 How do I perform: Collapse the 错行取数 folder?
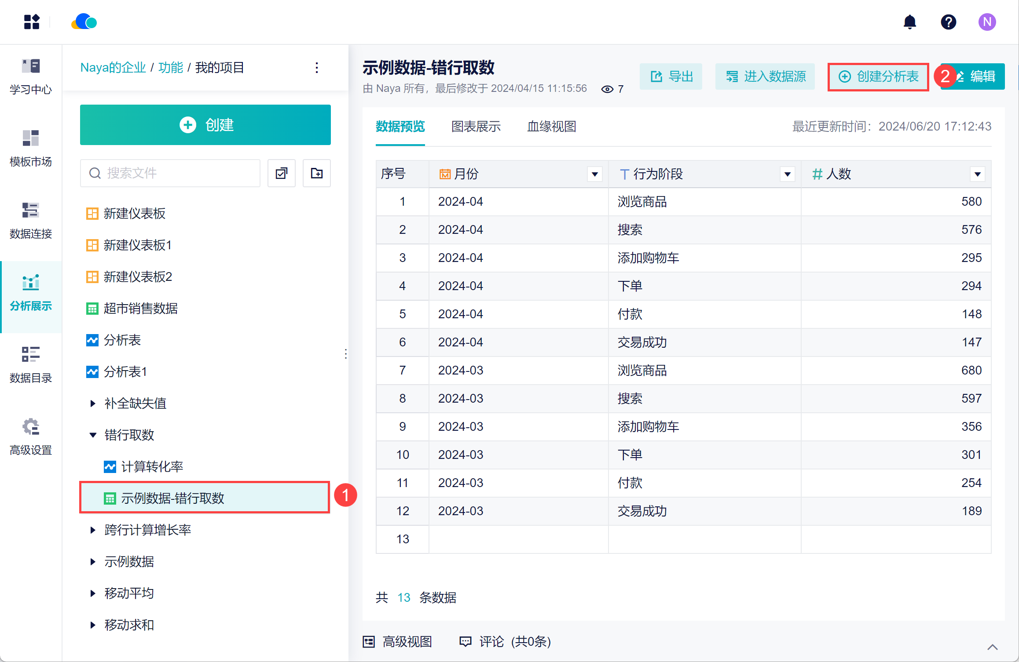coord(93,435)
